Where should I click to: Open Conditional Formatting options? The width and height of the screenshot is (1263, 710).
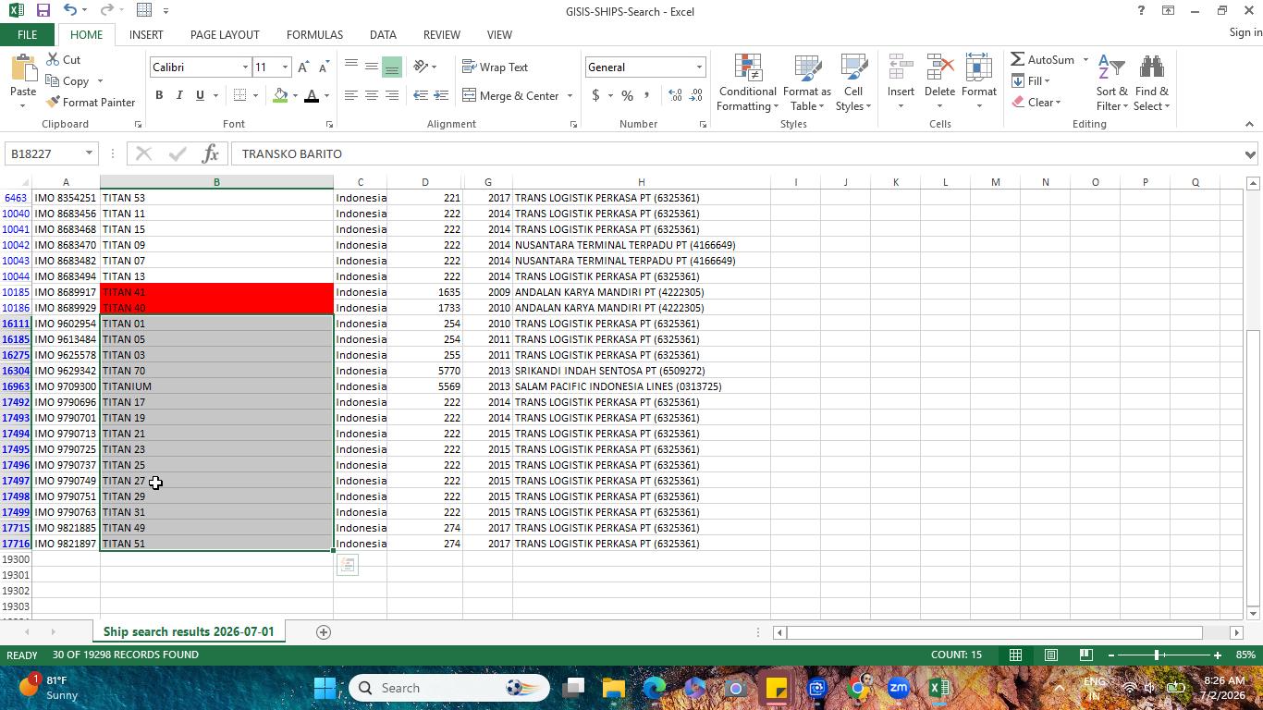tap(747, 82)
